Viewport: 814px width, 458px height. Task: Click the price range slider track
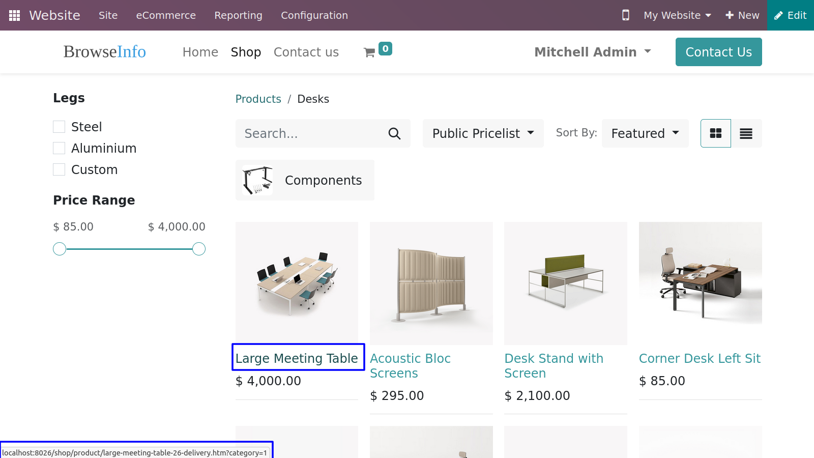click(x=129, y=249)
